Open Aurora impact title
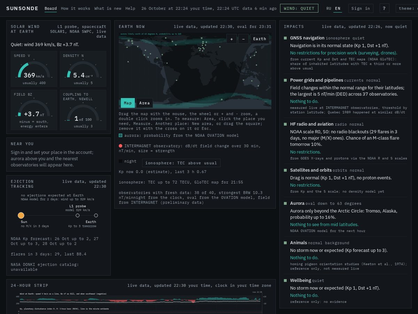This screenshot has height=314, width=418. [297, 203]
